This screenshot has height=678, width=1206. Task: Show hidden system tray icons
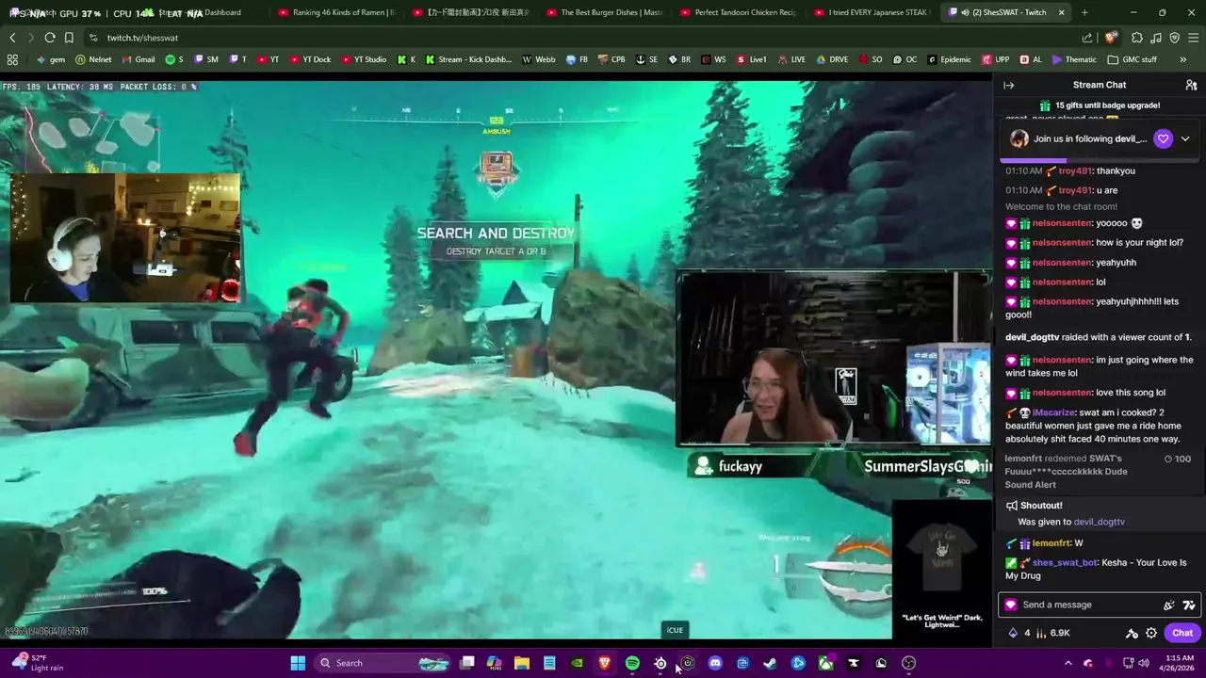coord(1067,663)
